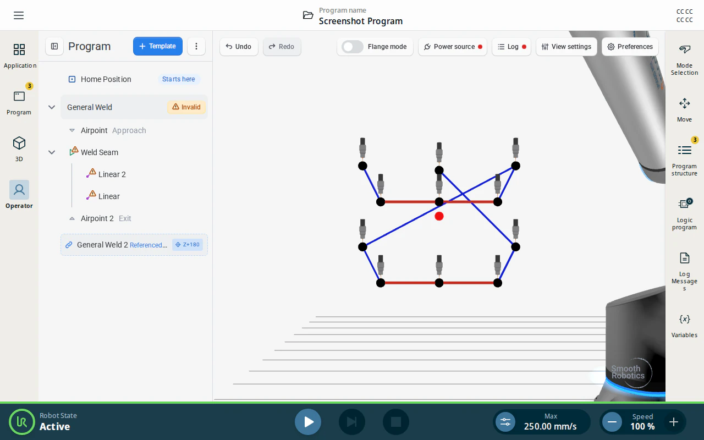
Task: Click the Airpoint Approach triangle icon
Action: (x=72, y=130)
